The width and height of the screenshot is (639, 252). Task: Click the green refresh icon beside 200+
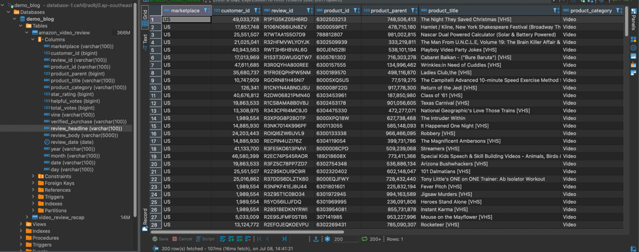365,239
